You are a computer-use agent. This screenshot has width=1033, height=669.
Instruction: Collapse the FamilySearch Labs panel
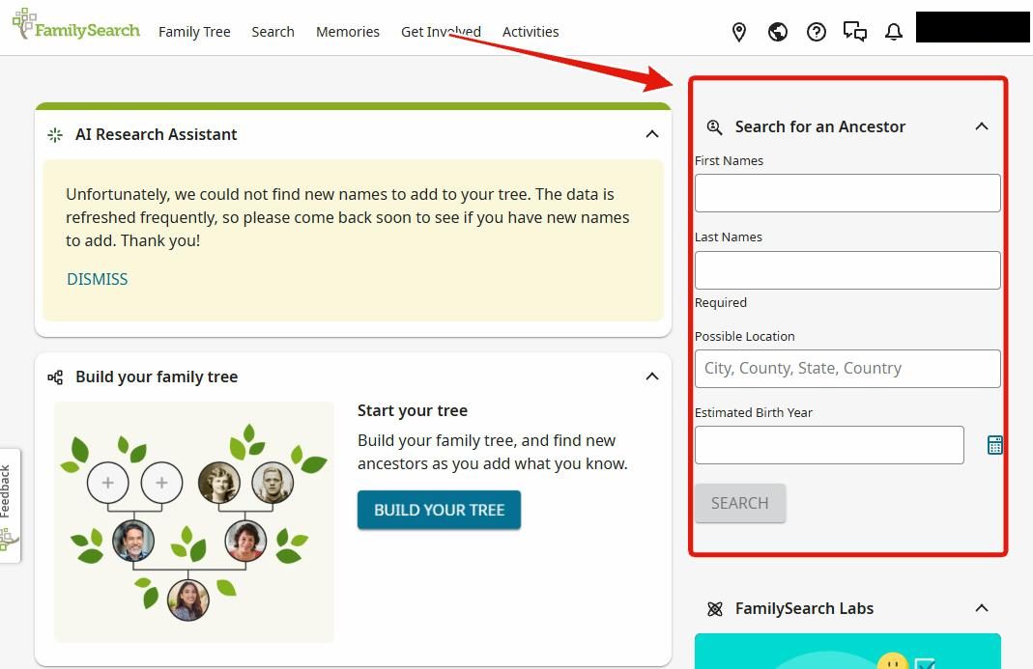pyautogui.click(x=982, y=608)
